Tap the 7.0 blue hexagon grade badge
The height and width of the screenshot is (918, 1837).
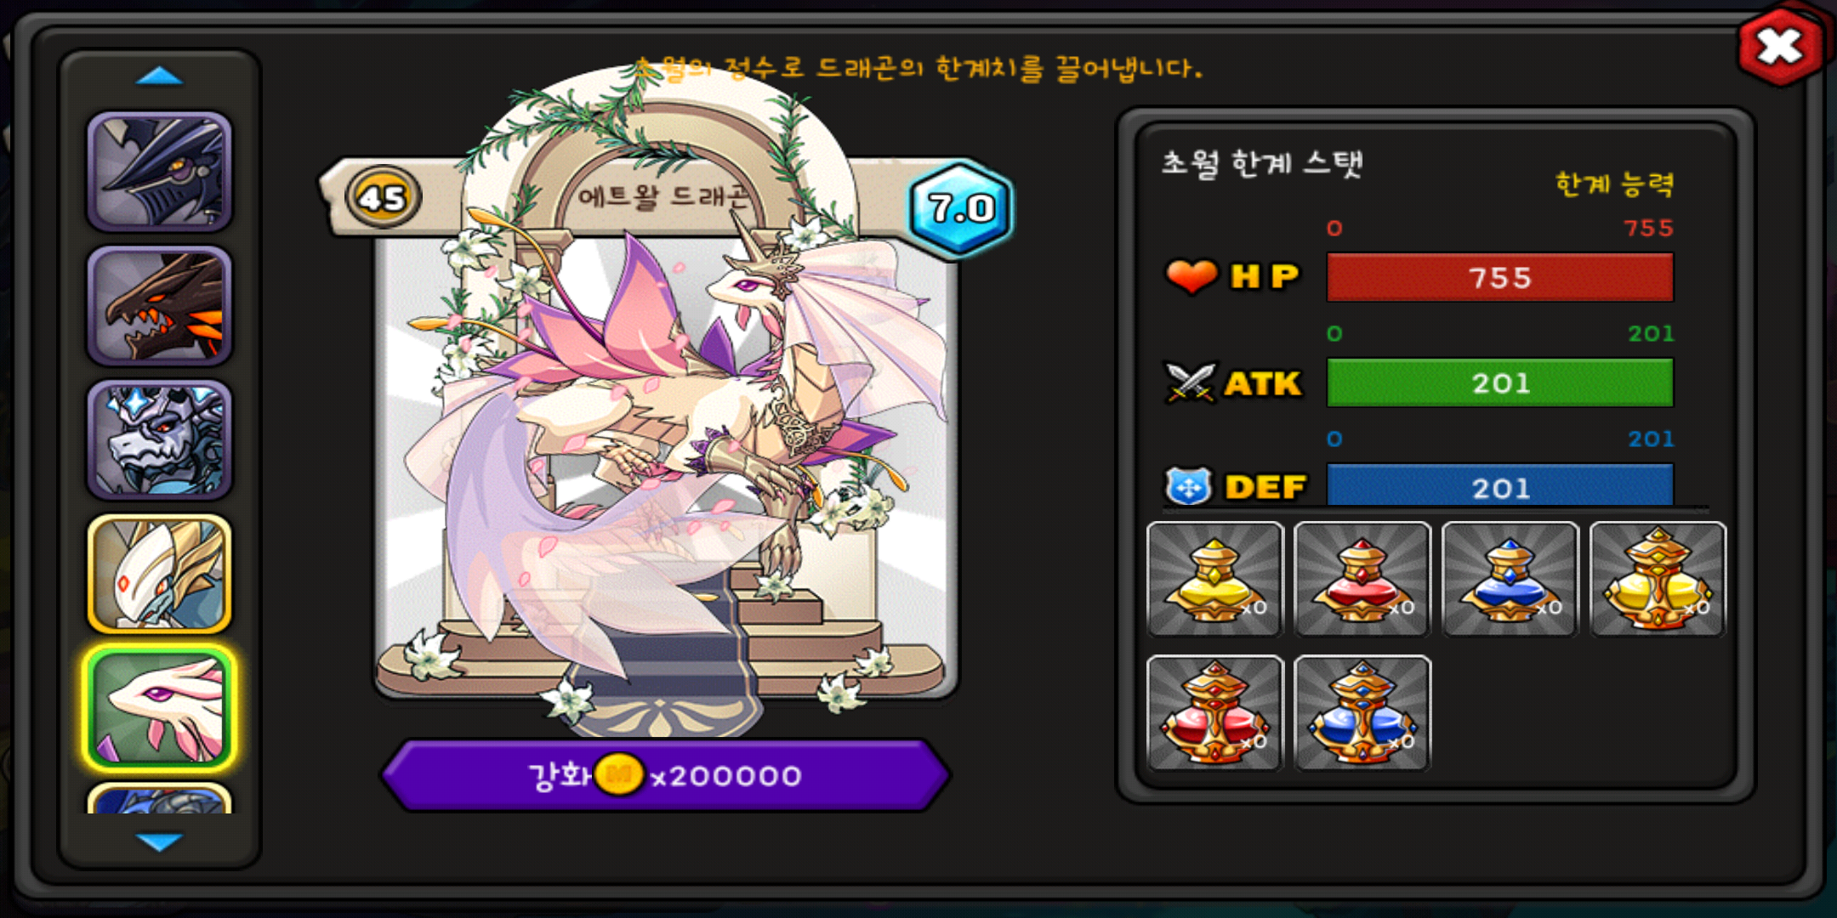(961, 208)
